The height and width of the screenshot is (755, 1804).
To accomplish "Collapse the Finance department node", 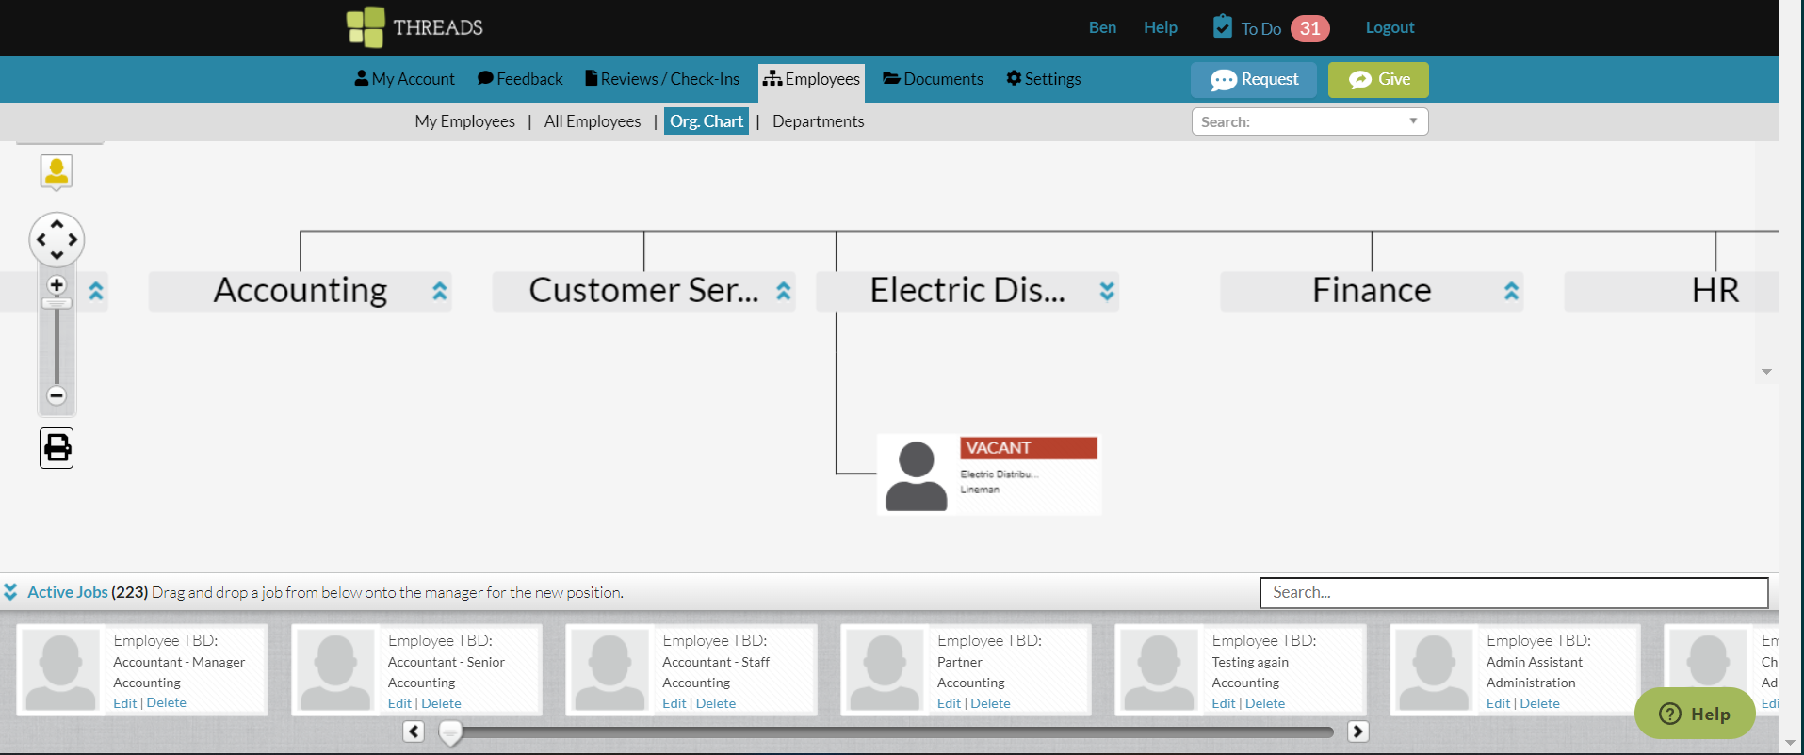I will (x=1511, y=291).
